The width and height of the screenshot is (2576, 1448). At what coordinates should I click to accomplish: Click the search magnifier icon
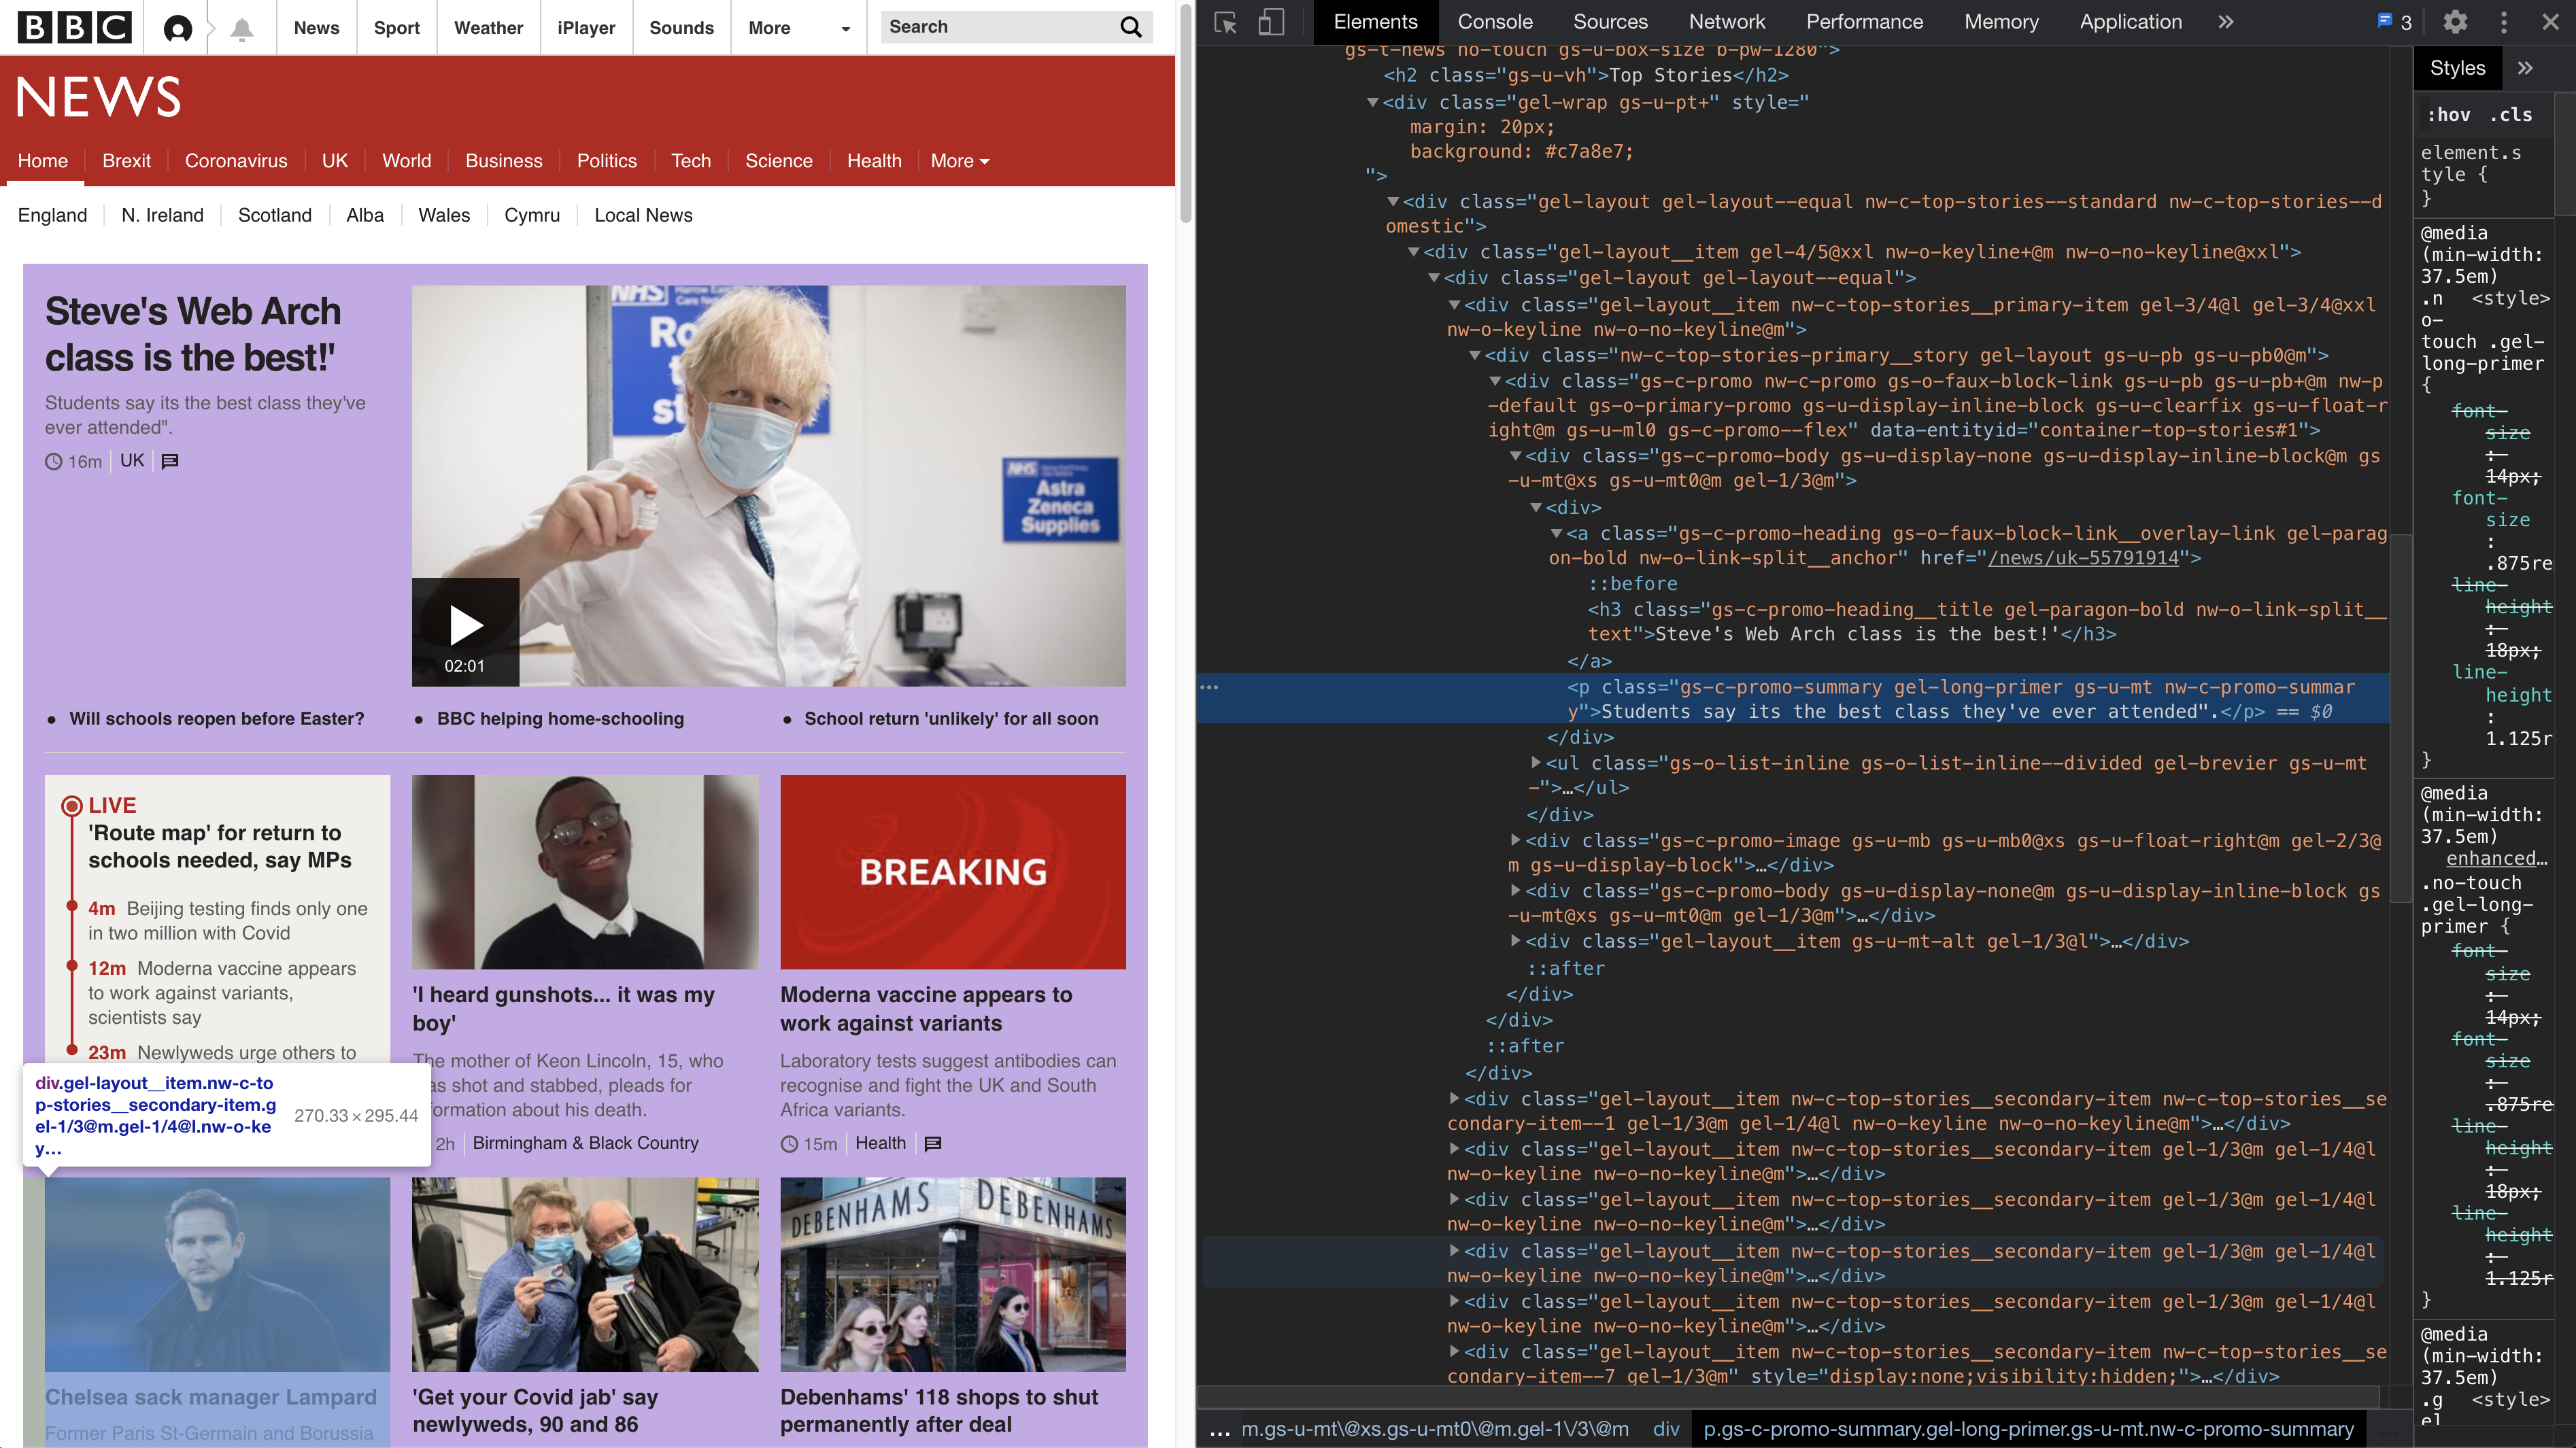tap(1131, 27)
